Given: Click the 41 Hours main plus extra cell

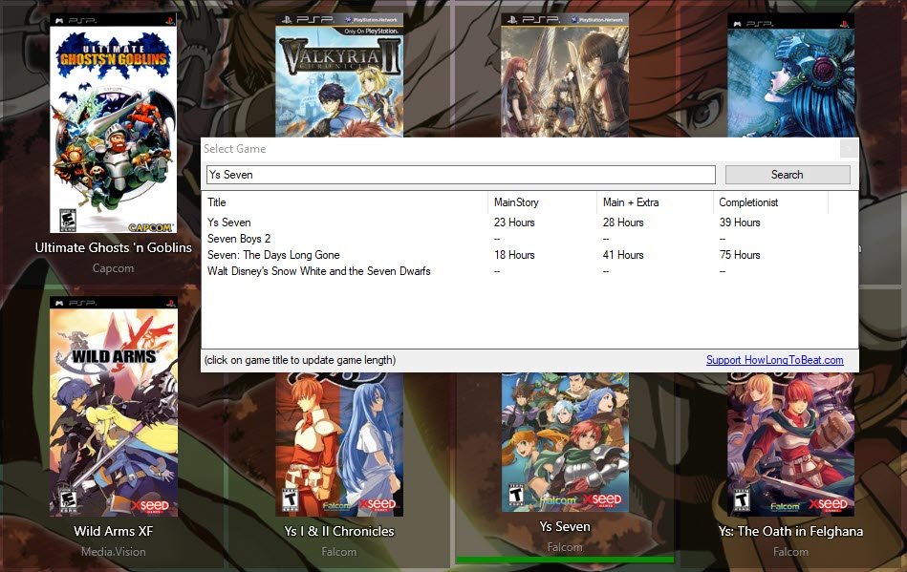Looking at the screenshot, I should [623, 255].
